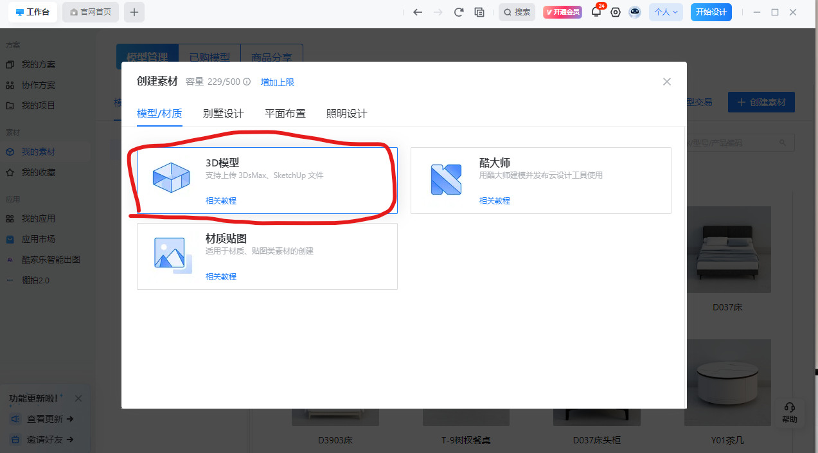Dismiss the 功能更新啦 popup
This screenshot has width=818, height=453.
[78, 398]
